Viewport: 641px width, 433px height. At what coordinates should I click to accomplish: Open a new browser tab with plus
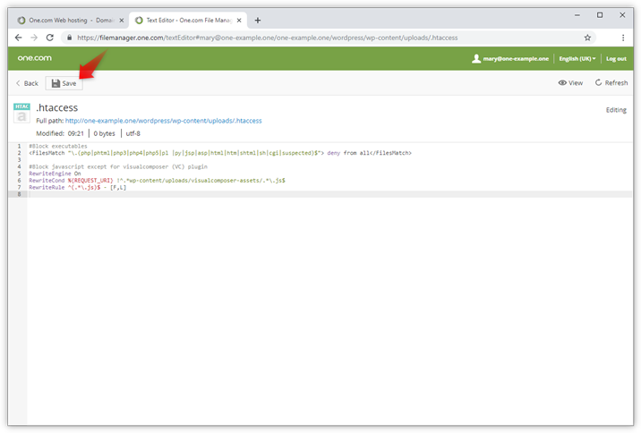tap(258, 20)
